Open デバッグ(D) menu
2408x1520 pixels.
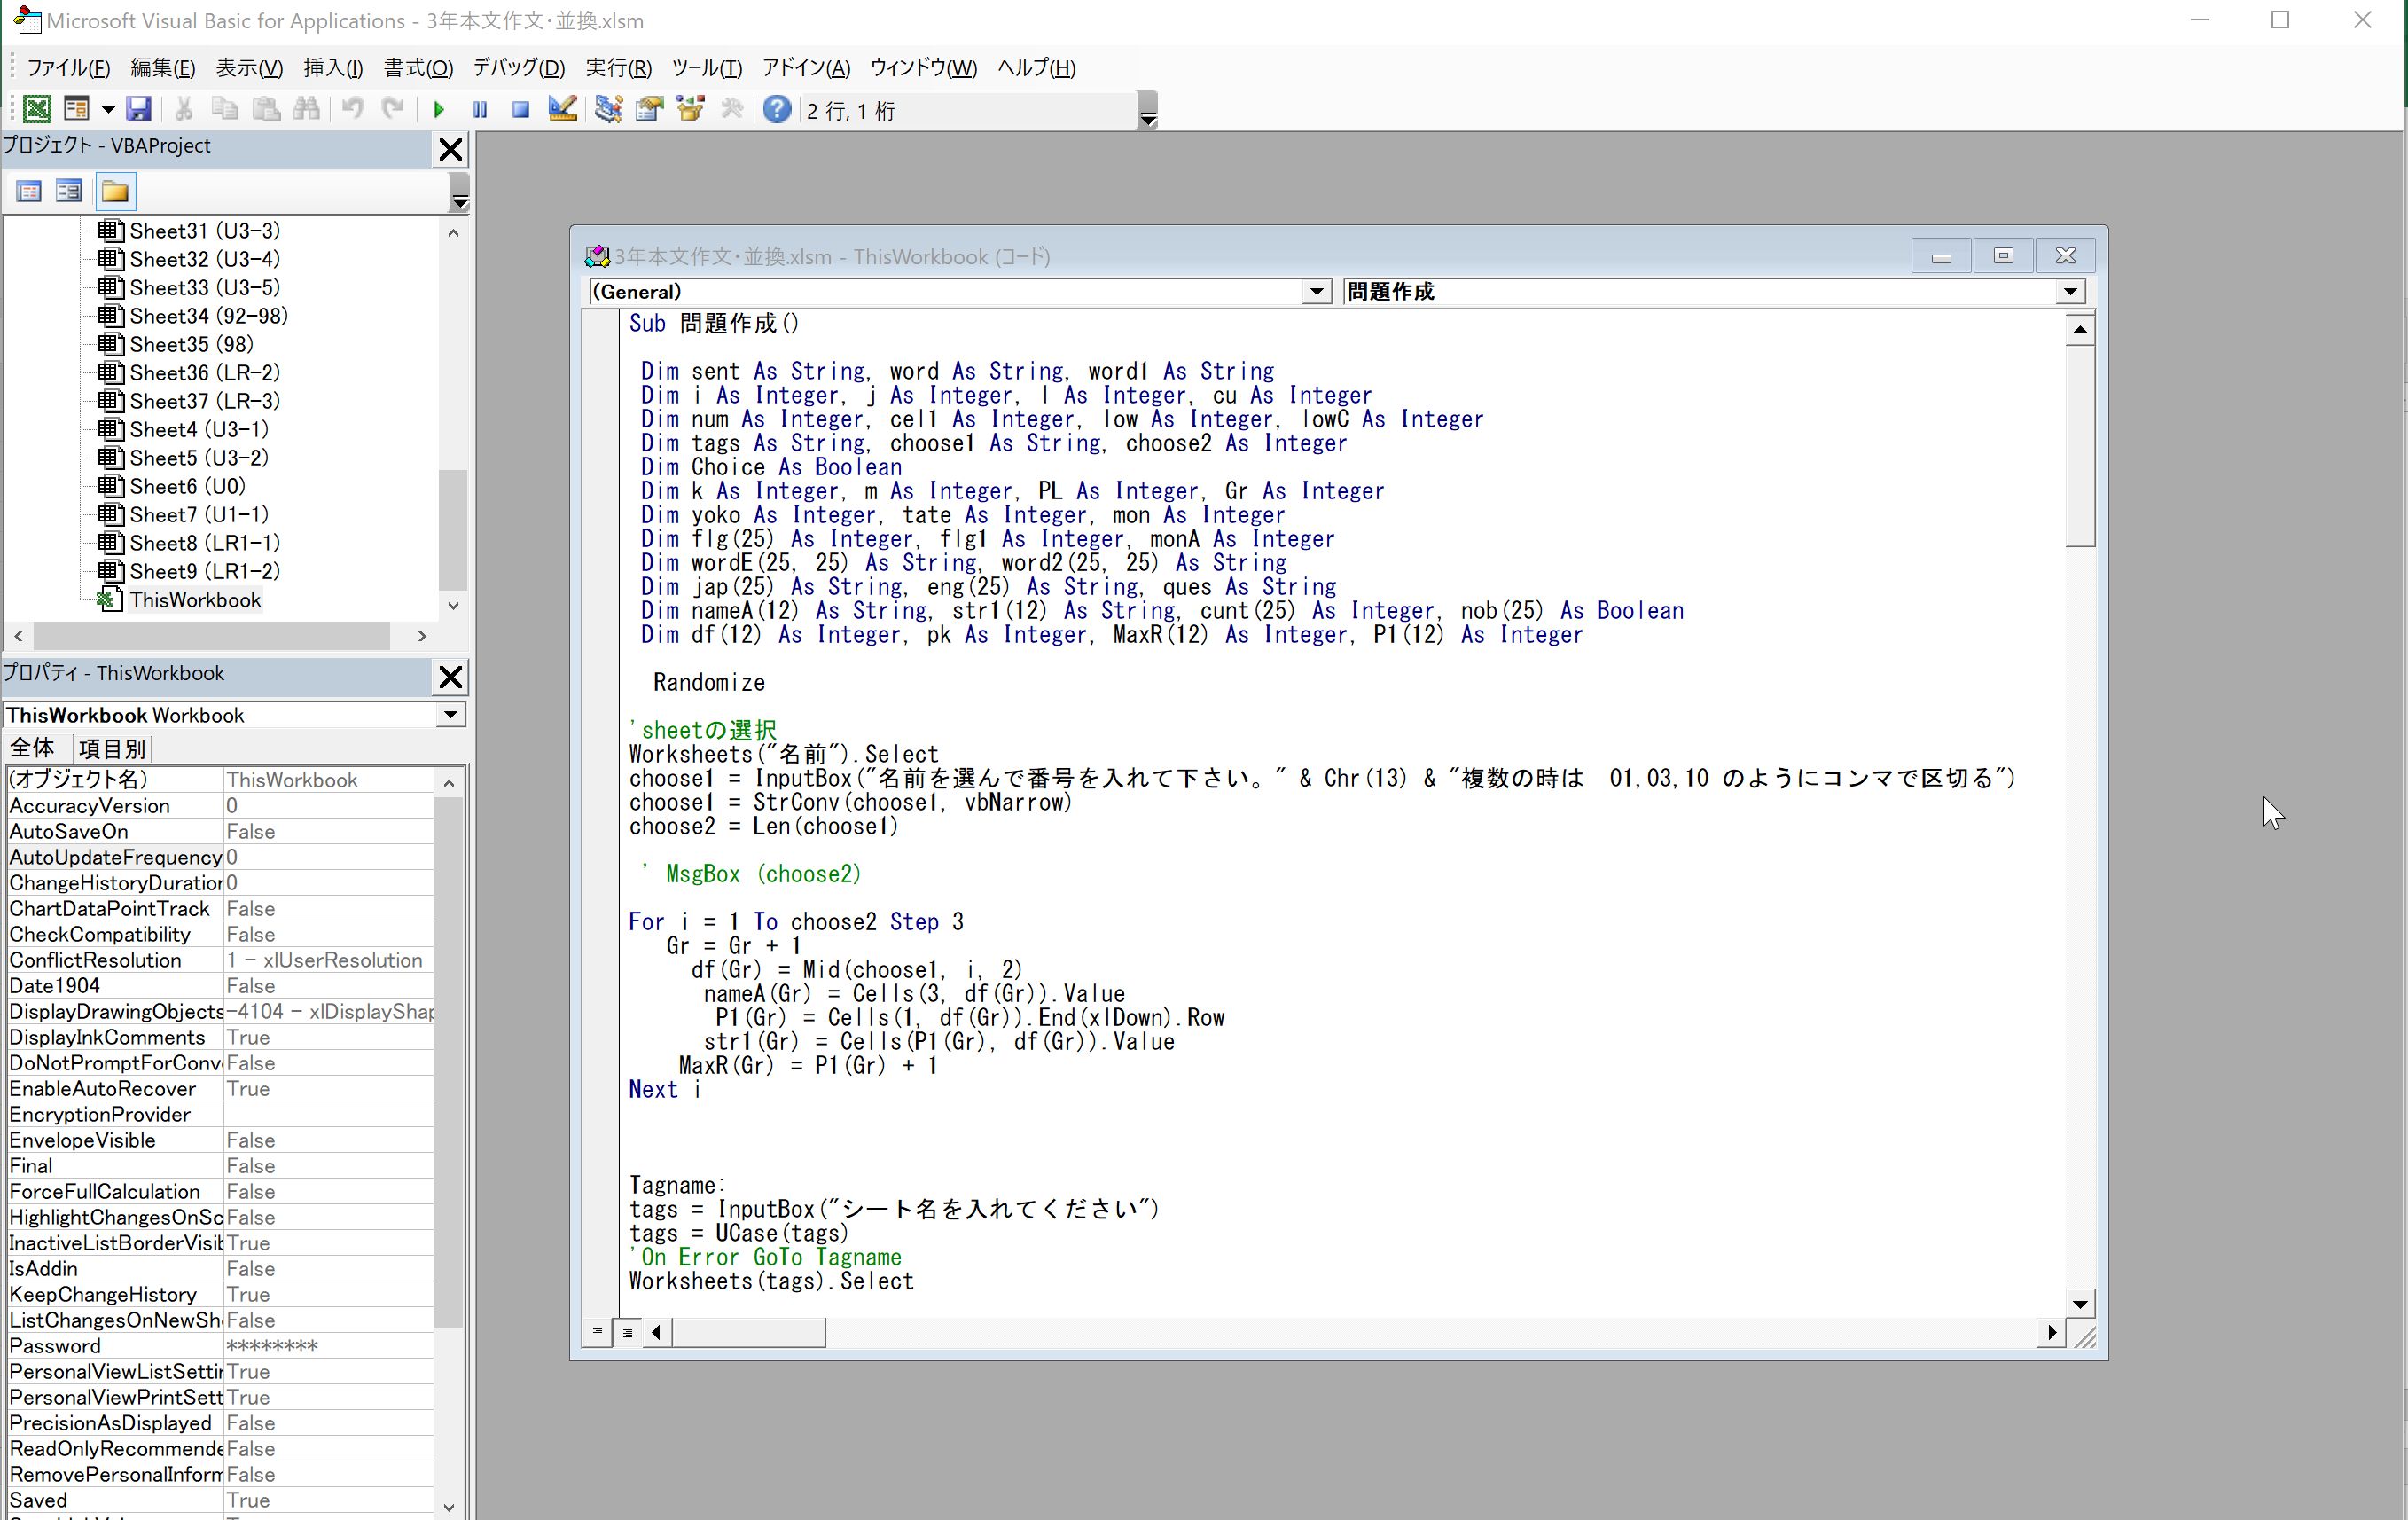point(518,68)
